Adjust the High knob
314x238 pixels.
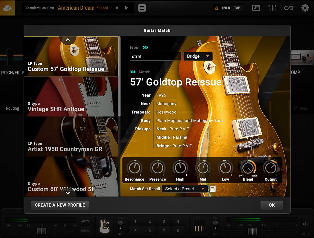[180, 168]
